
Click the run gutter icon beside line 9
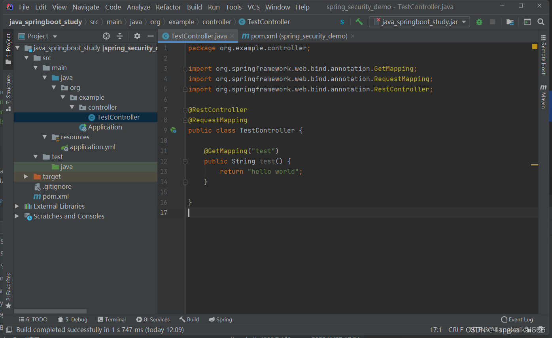tap(173, 130)
